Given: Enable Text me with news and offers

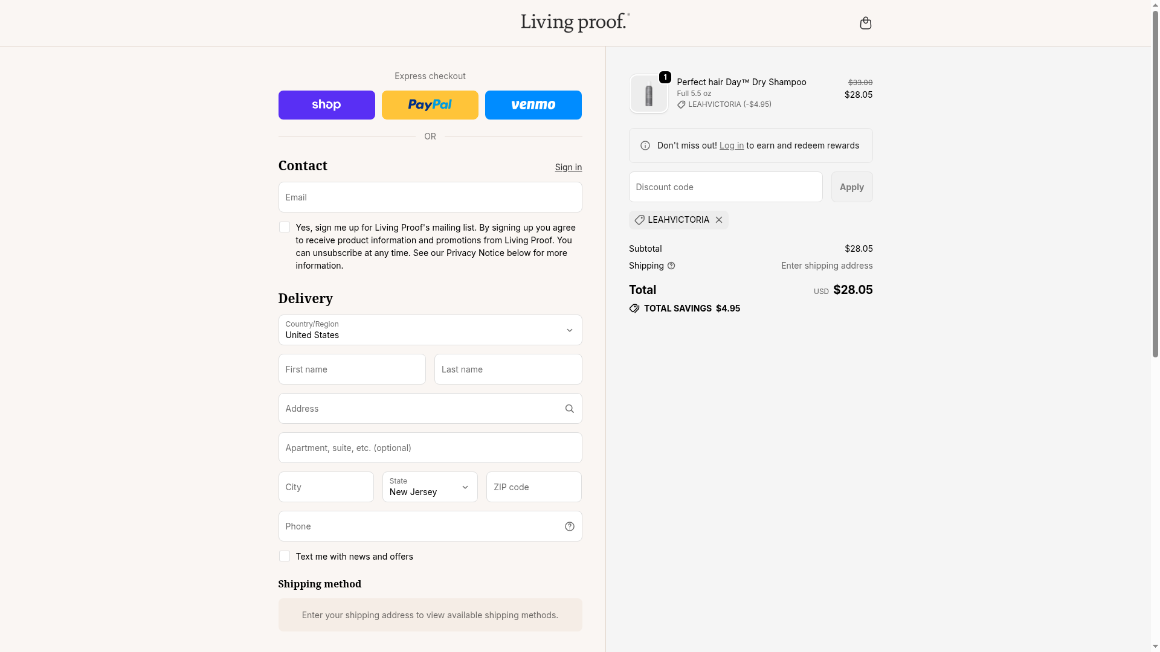Looking at the screenshot, I should click(285, 556).
